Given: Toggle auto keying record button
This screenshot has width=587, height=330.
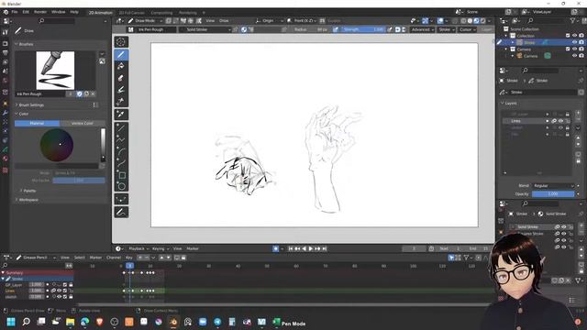Looking at the screenshot, I should click(275, 248).
